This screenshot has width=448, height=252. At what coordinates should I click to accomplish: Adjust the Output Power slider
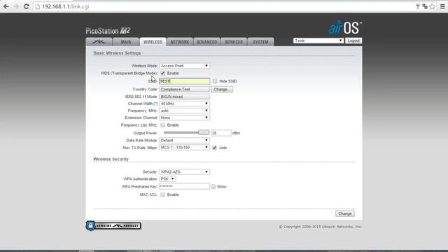(x=204, y=132)
